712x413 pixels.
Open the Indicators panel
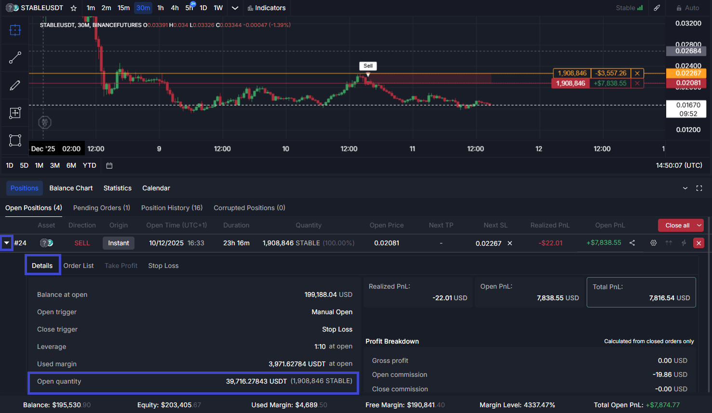tap(267, 8)
